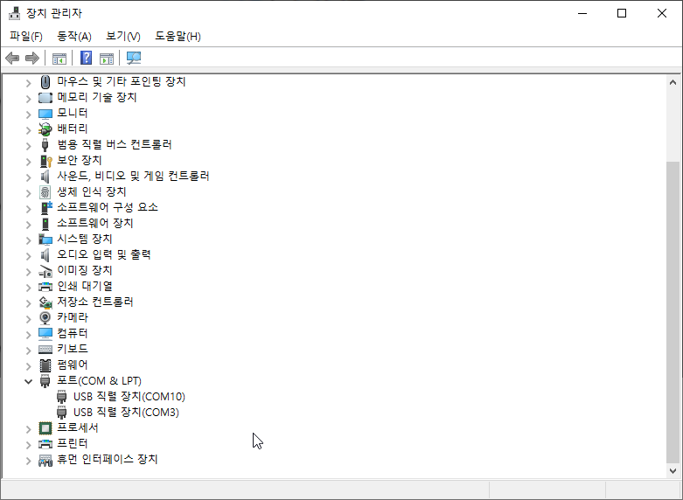The image size is (683, 500).
Task: Click the key icon beside 보안 장치
Action: tap(45, 161)
